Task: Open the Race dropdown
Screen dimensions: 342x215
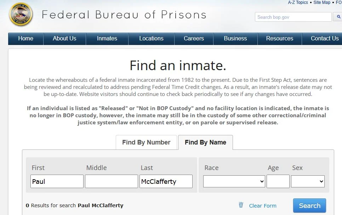Action: click(x=234, y=181)
